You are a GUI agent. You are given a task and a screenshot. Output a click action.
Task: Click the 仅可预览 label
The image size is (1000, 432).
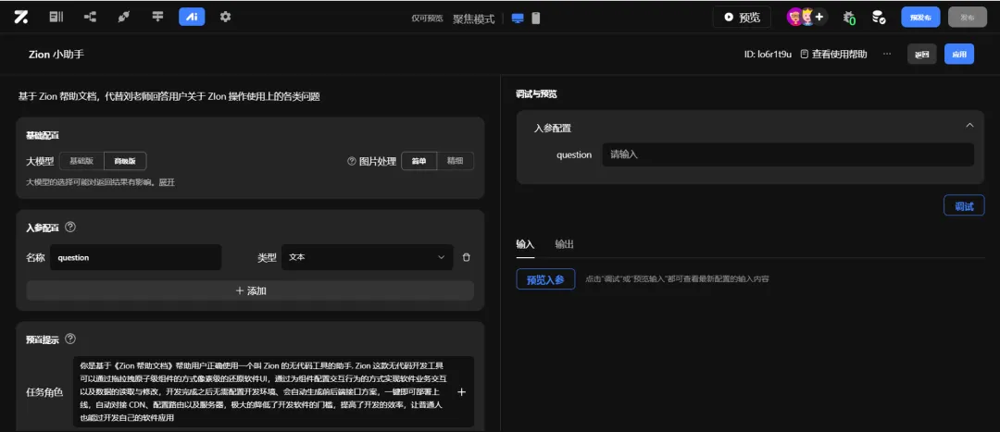(x=427, y=19)
